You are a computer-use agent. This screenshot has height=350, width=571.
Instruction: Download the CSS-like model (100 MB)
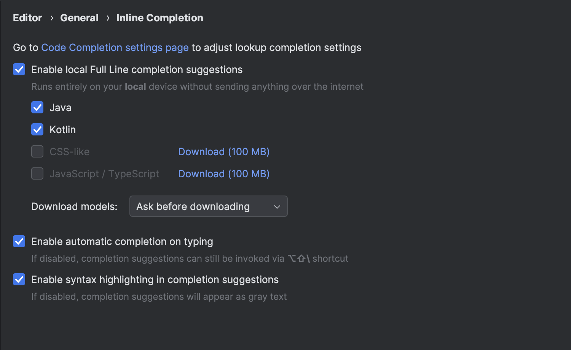[223, 152]
